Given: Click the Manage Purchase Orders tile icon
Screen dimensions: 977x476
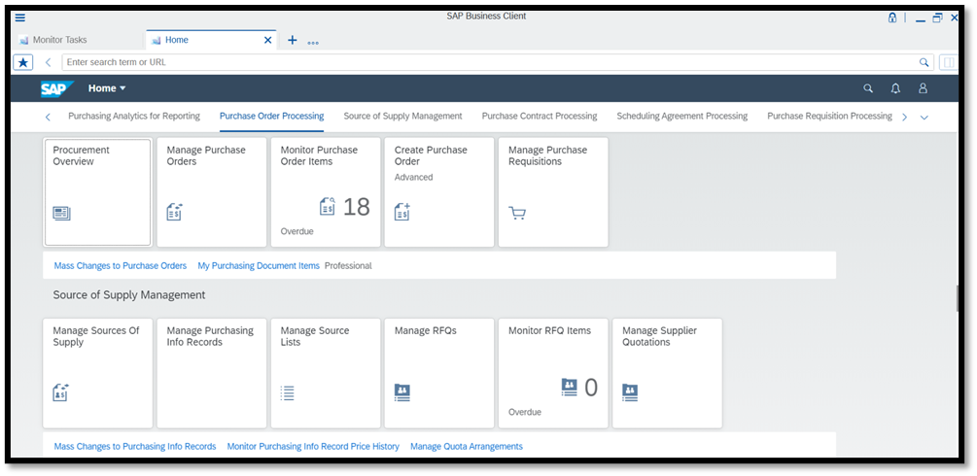Looking at the screenshot, I should pyautogui.click(x=174, y=212).
